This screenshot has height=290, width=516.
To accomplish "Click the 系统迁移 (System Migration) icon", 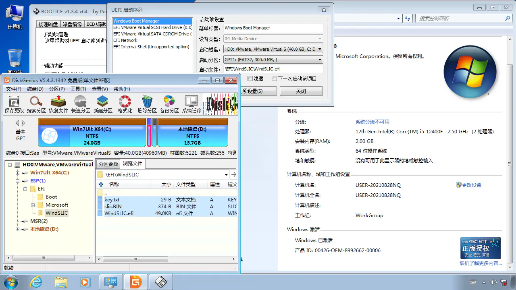I will click(x=191, y=104).
